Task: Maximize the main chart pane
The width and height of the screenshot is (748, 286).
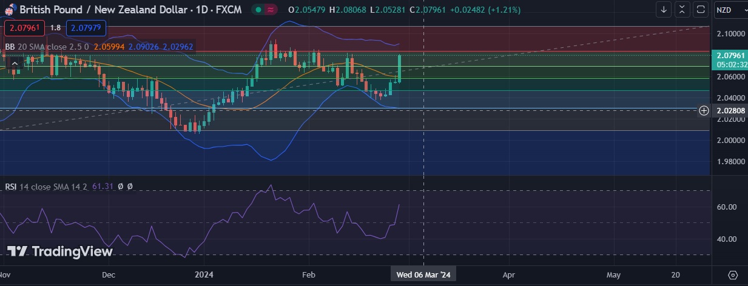Action: point(701,10)
